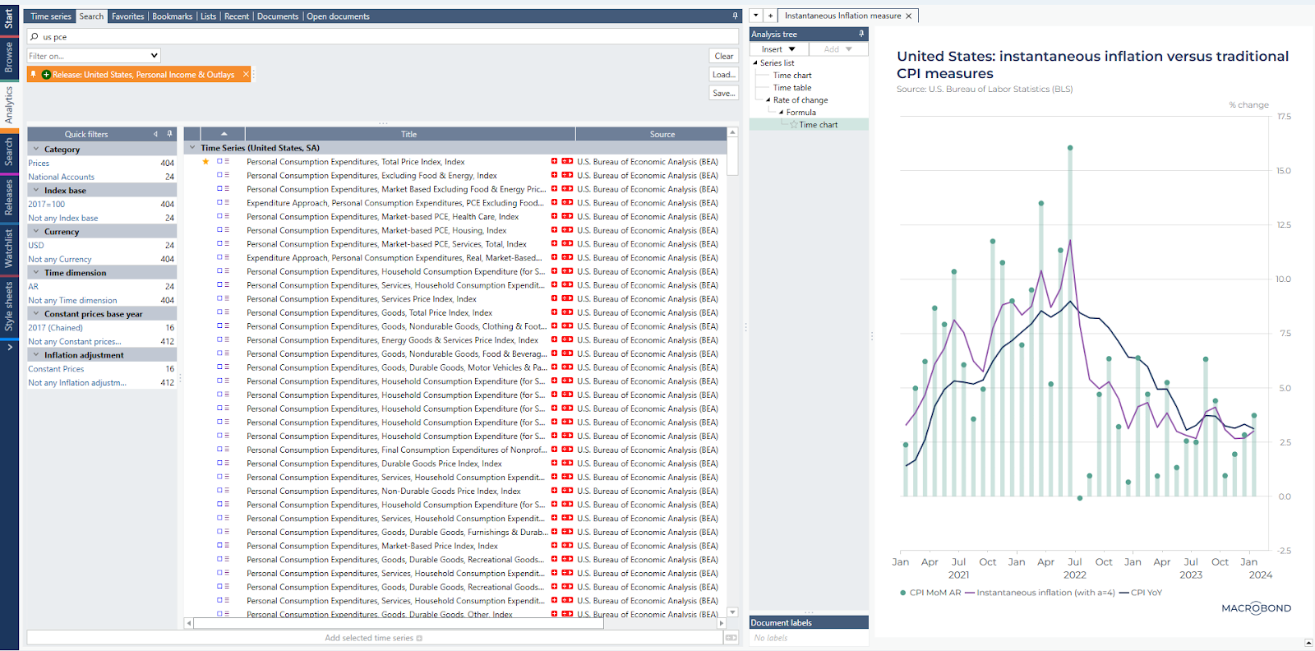Tick checkbox for Goods, Total Price Index
The height and width of the screenshot is (651, 1315).
[219, 312]
